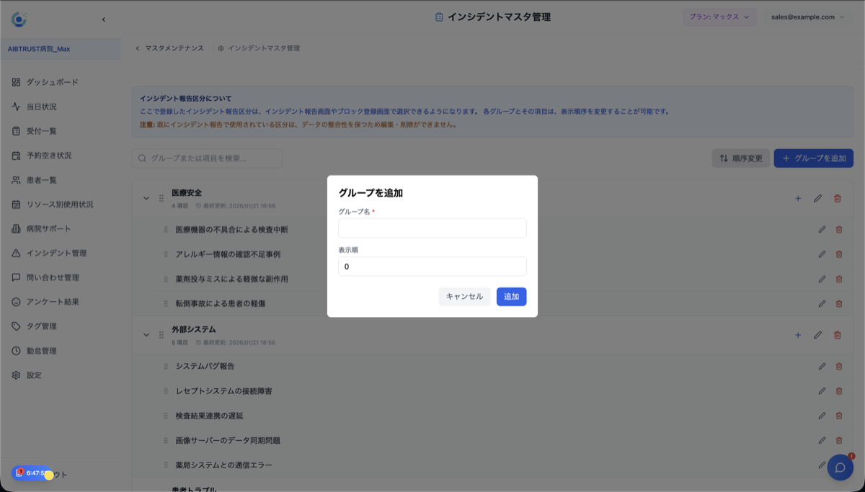The image size is (865, 492).
Task: Collapse sidebar using chevron icon
Action: pos(104,19)
